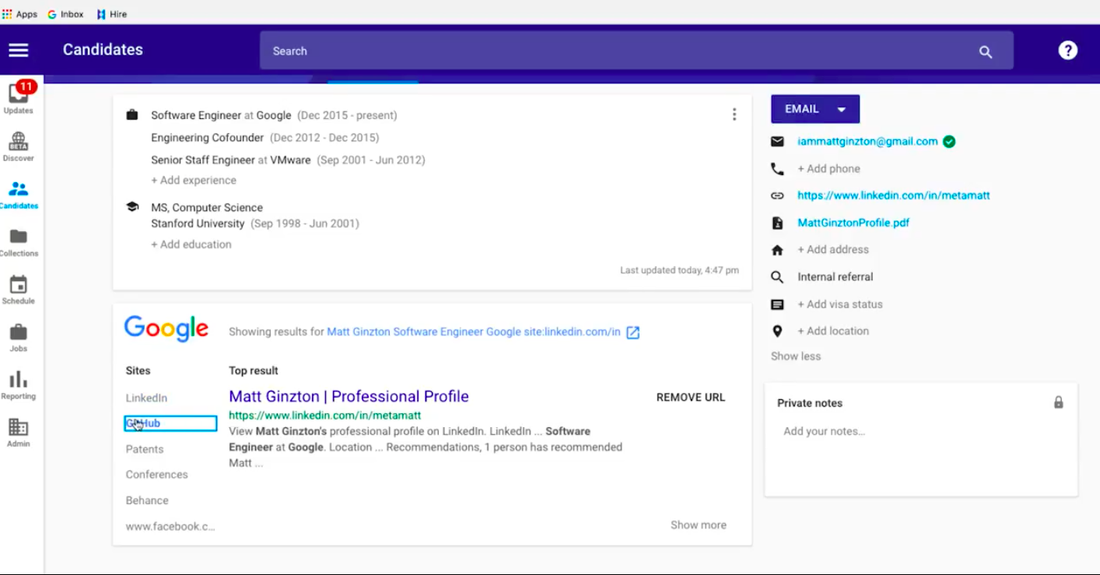Open Discover beta in sidebar
Image resolution: width=1100 pixels, height=575 pixels.
[19, 146]
